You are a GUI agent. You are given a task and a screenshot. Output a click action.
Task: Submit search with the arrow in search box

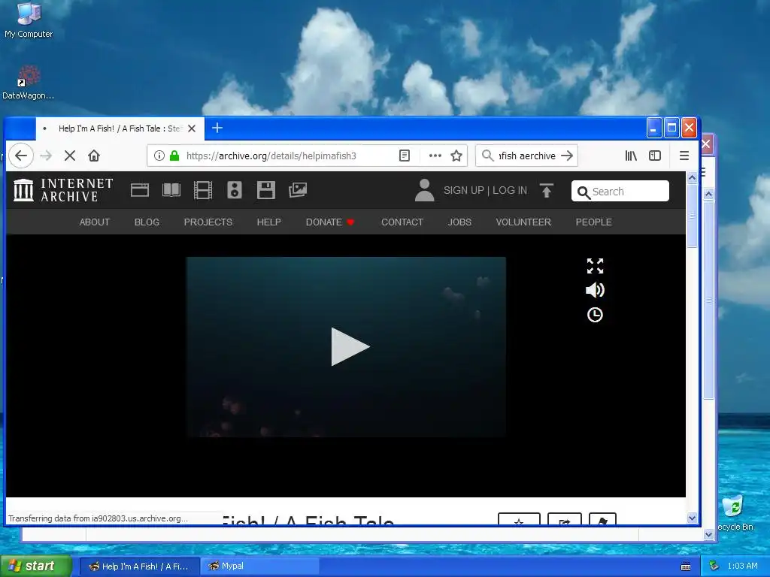pyautogui.click(x=567, y=156)
